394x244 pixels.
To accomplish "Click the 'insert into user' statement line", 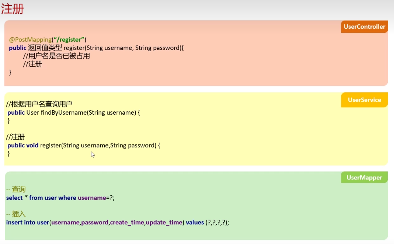I will click(118, 222).
